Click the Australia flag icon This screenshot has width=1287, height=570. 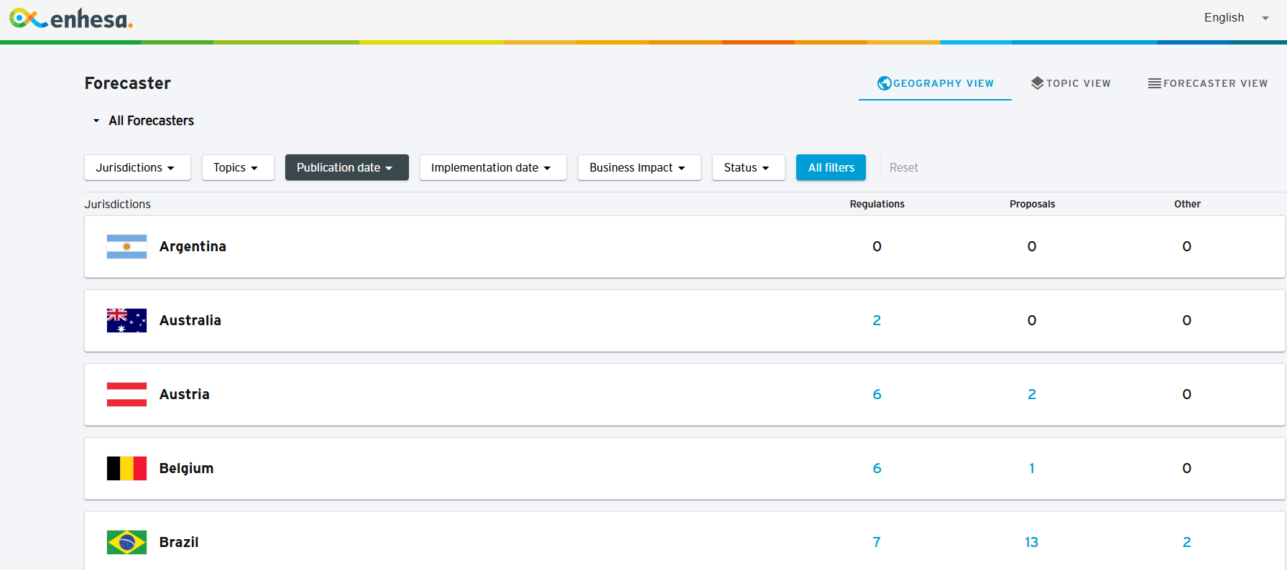coord(126,320)
